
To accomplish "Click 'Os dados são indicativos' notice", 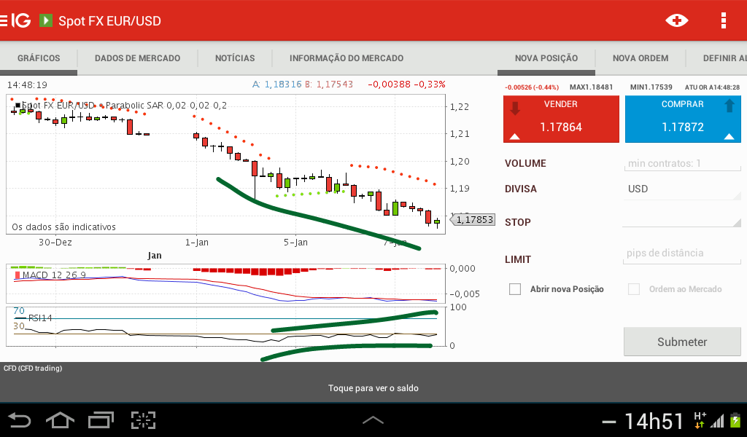I will coord(64,227).
